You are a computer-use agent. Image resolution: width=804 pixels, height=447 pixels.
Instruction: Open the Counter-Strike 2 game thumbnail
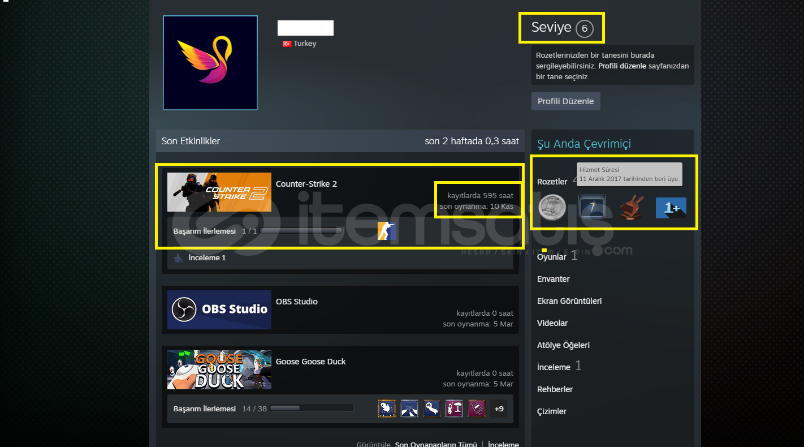tap(219, 192)
